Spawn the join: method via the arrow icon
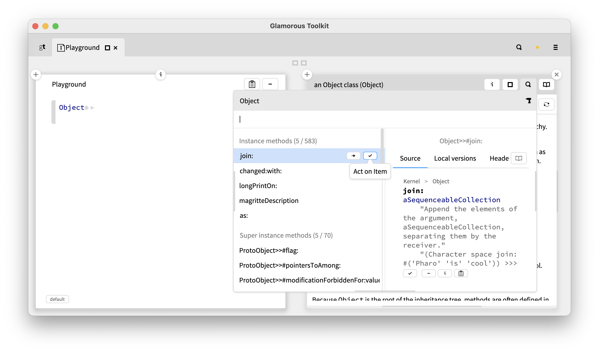The image size is (599, 353). (353, 156)
